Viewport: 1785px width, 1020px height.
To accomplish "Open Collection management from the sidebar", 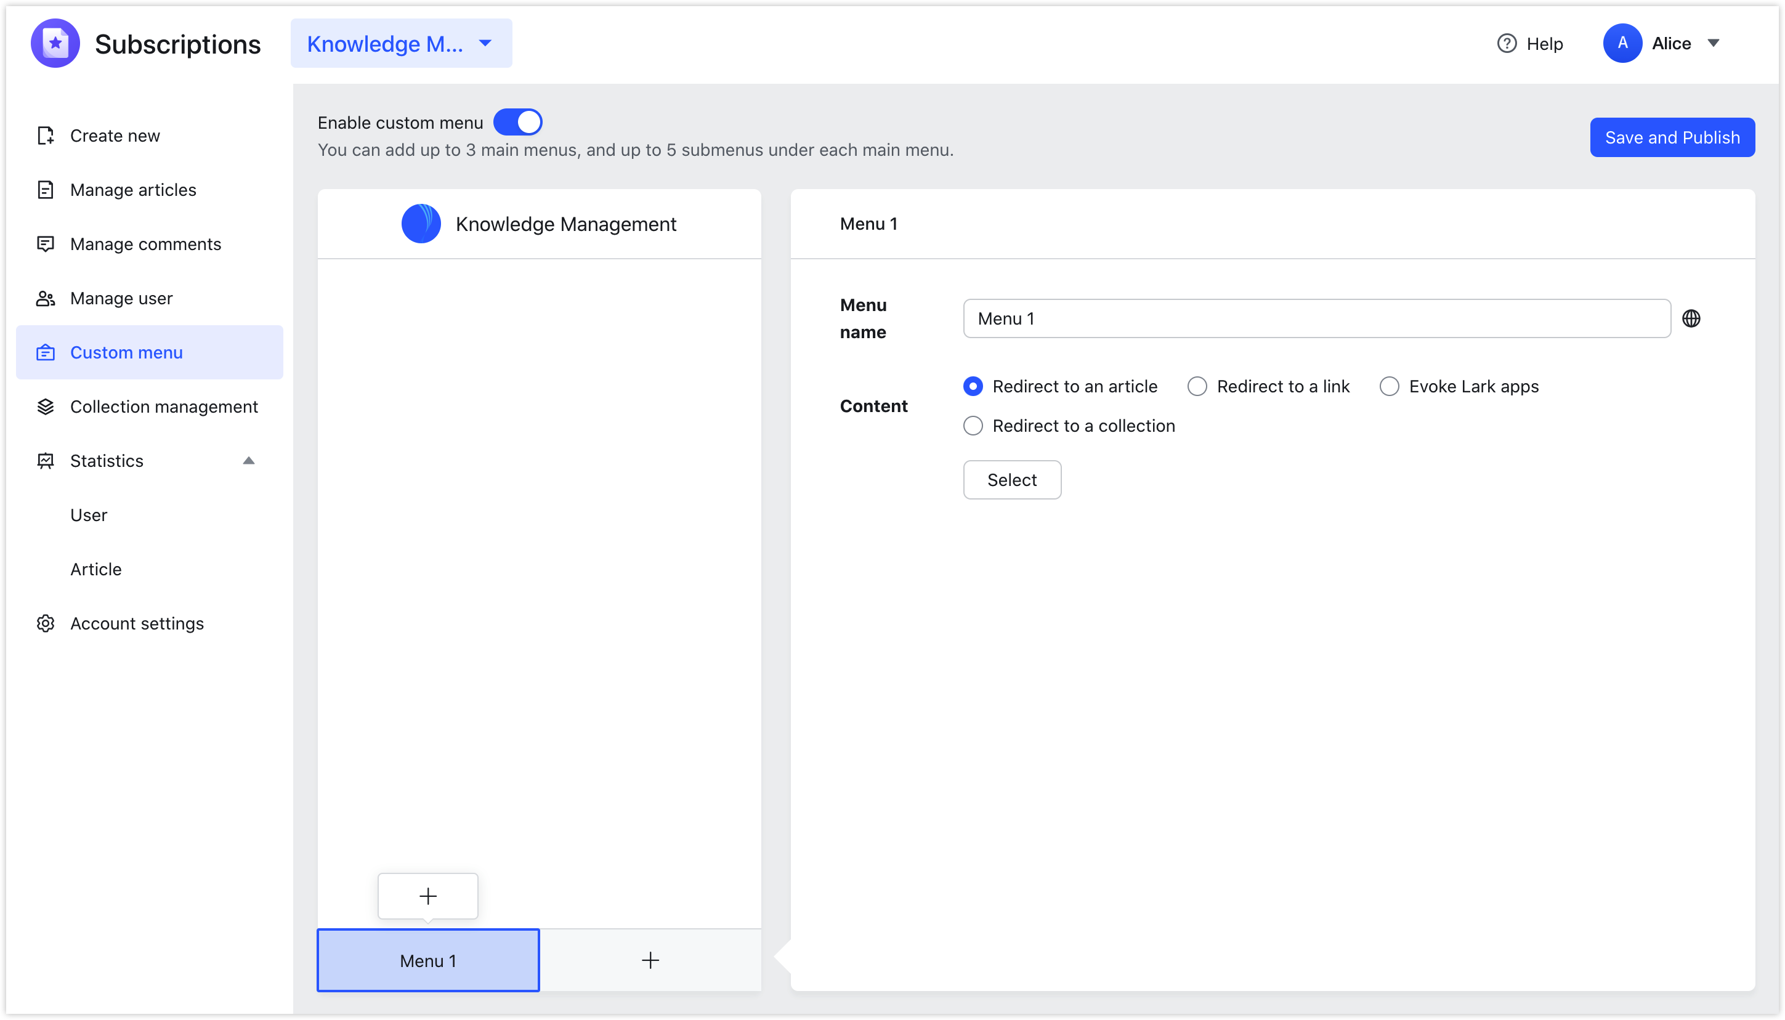I will pyautogui.click(x=164, y=407).
